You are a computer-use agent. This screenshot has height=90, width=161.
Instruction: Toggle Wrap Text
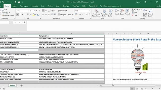[62, 10]
